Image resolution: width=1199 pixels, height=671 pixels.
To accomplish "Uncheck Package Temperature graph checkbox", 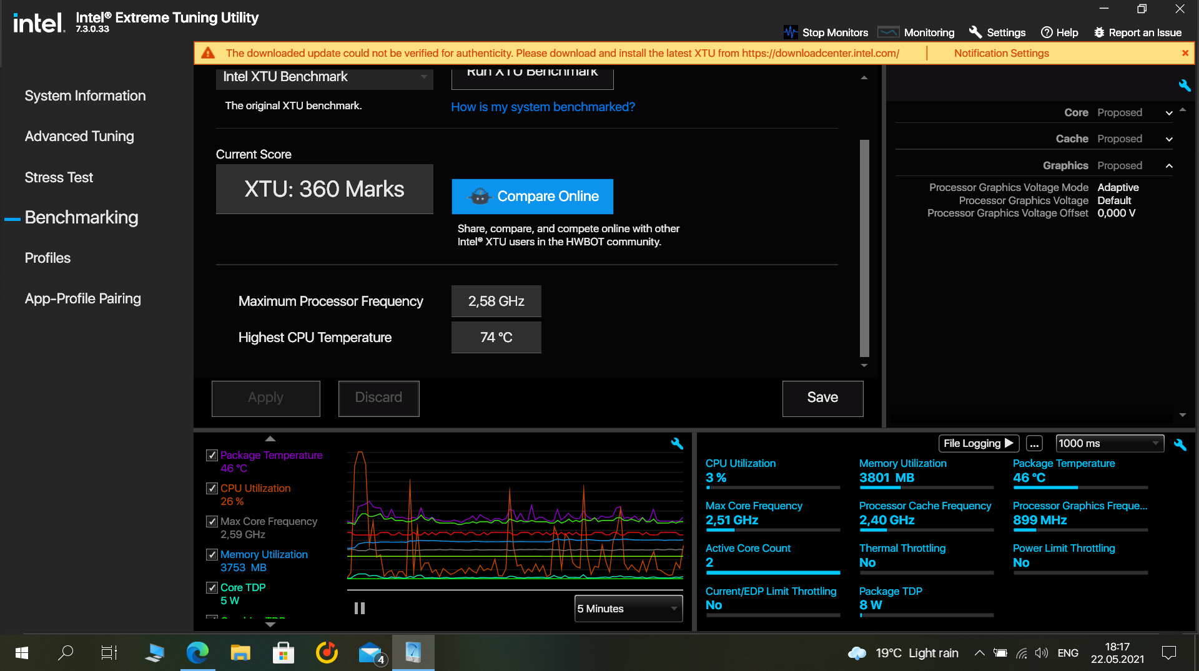I will tap(212, 455).
